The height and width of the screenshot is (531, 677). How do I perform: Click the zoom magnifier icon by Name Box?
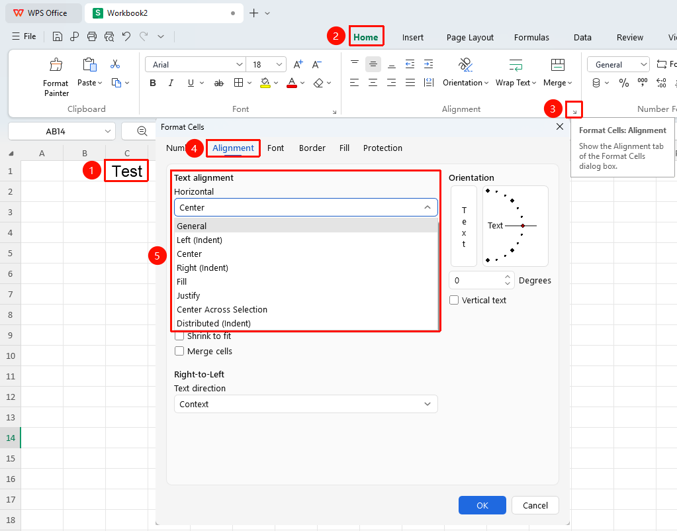pos(142,131)
